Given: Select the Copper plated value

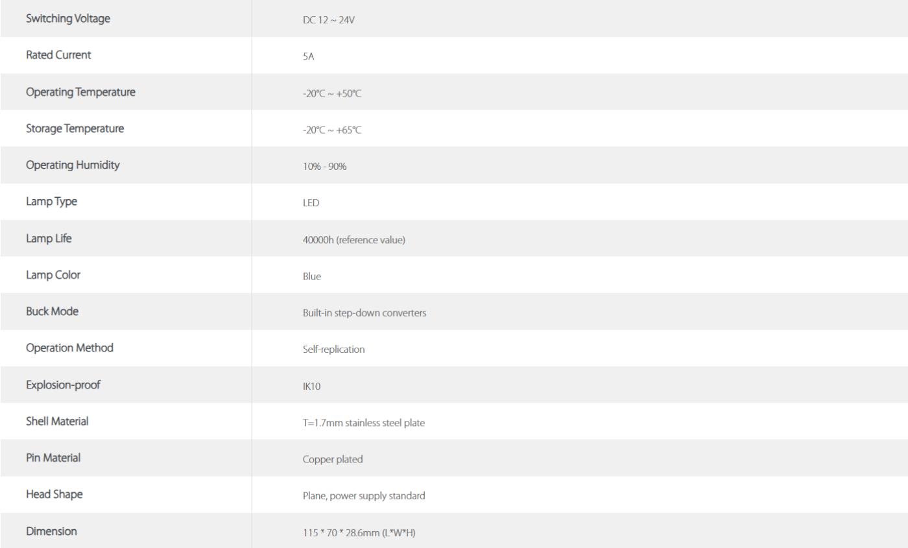Looking at the screenshot, I should click(x=333, y=459).
